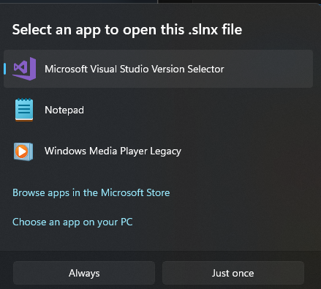Image resolution: width=321 pixels, height=289 pixels.
Task: Click empty space in the highlighted Visual Studio row
Action: [268, 69]
